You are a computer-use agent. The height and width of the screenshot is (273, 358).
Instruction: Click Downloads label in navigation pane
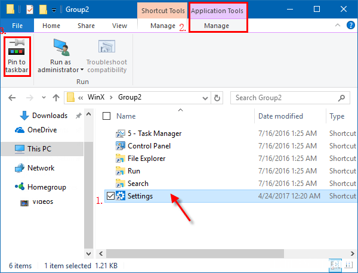click(50, 116)
